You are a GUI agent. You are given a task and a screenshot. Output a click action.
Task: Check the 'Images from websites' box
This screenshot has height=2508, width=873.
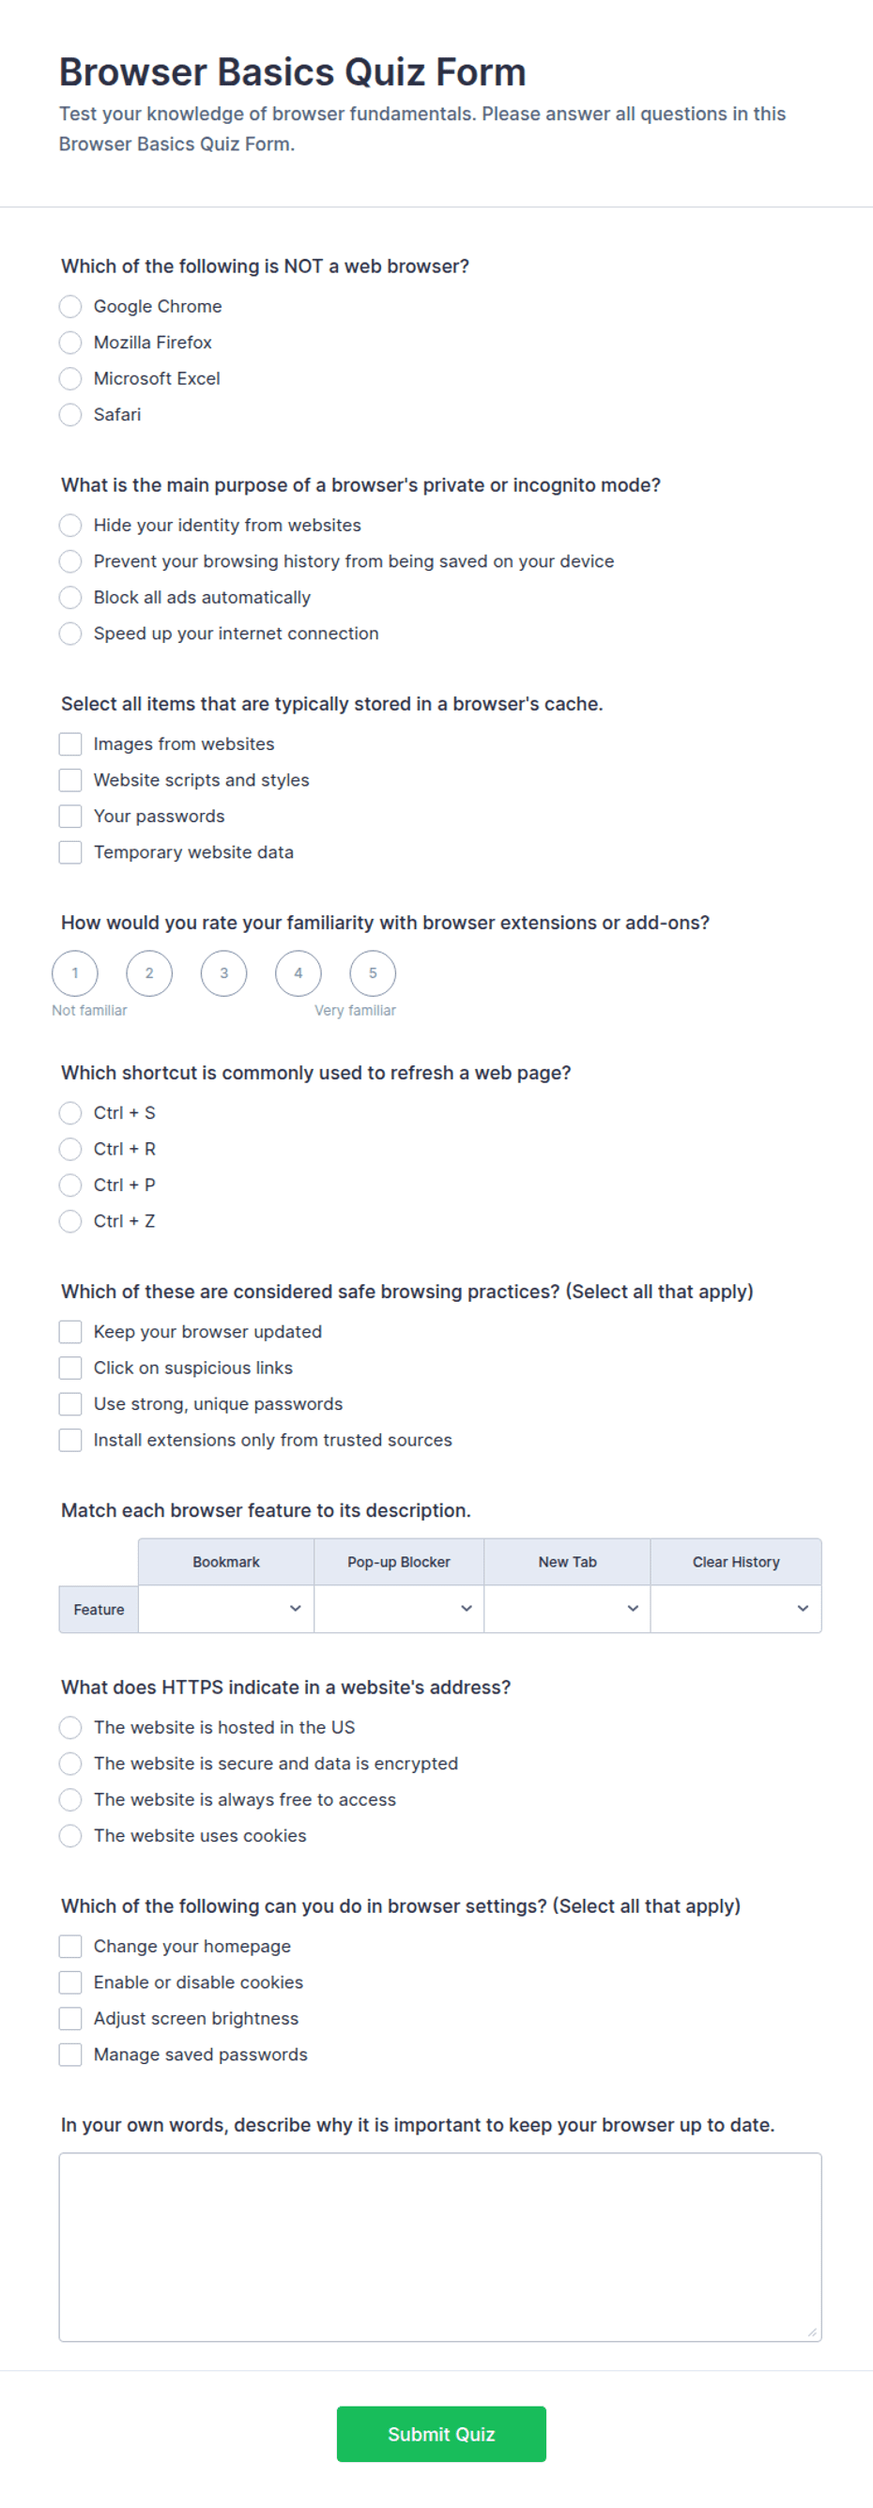[x=70, y=745]
